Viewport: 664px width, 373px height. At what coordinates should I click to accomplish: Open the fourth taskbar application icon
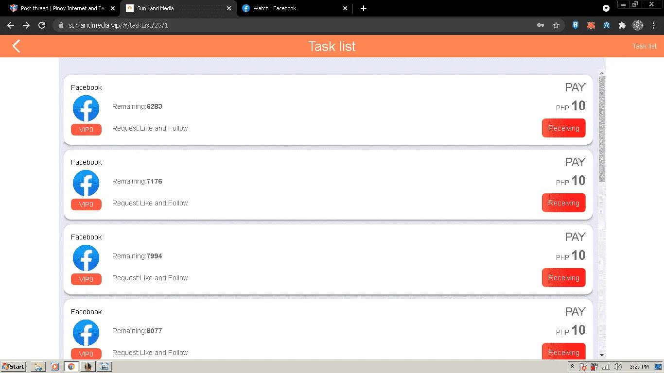point(88,367)
